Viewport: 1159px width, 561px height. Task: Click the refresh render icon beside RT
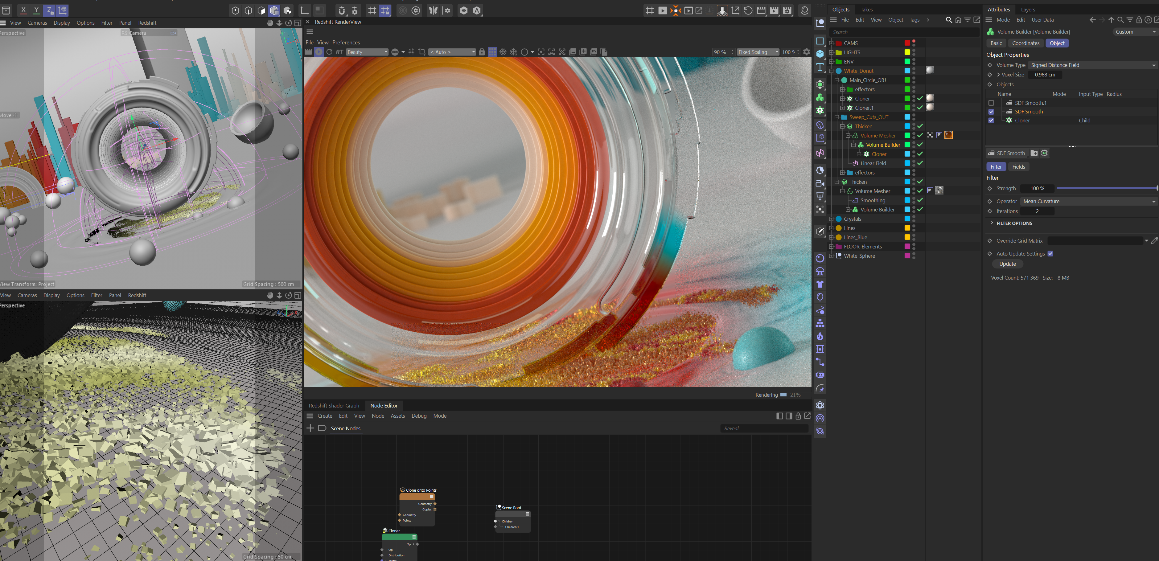pos(329,52)
